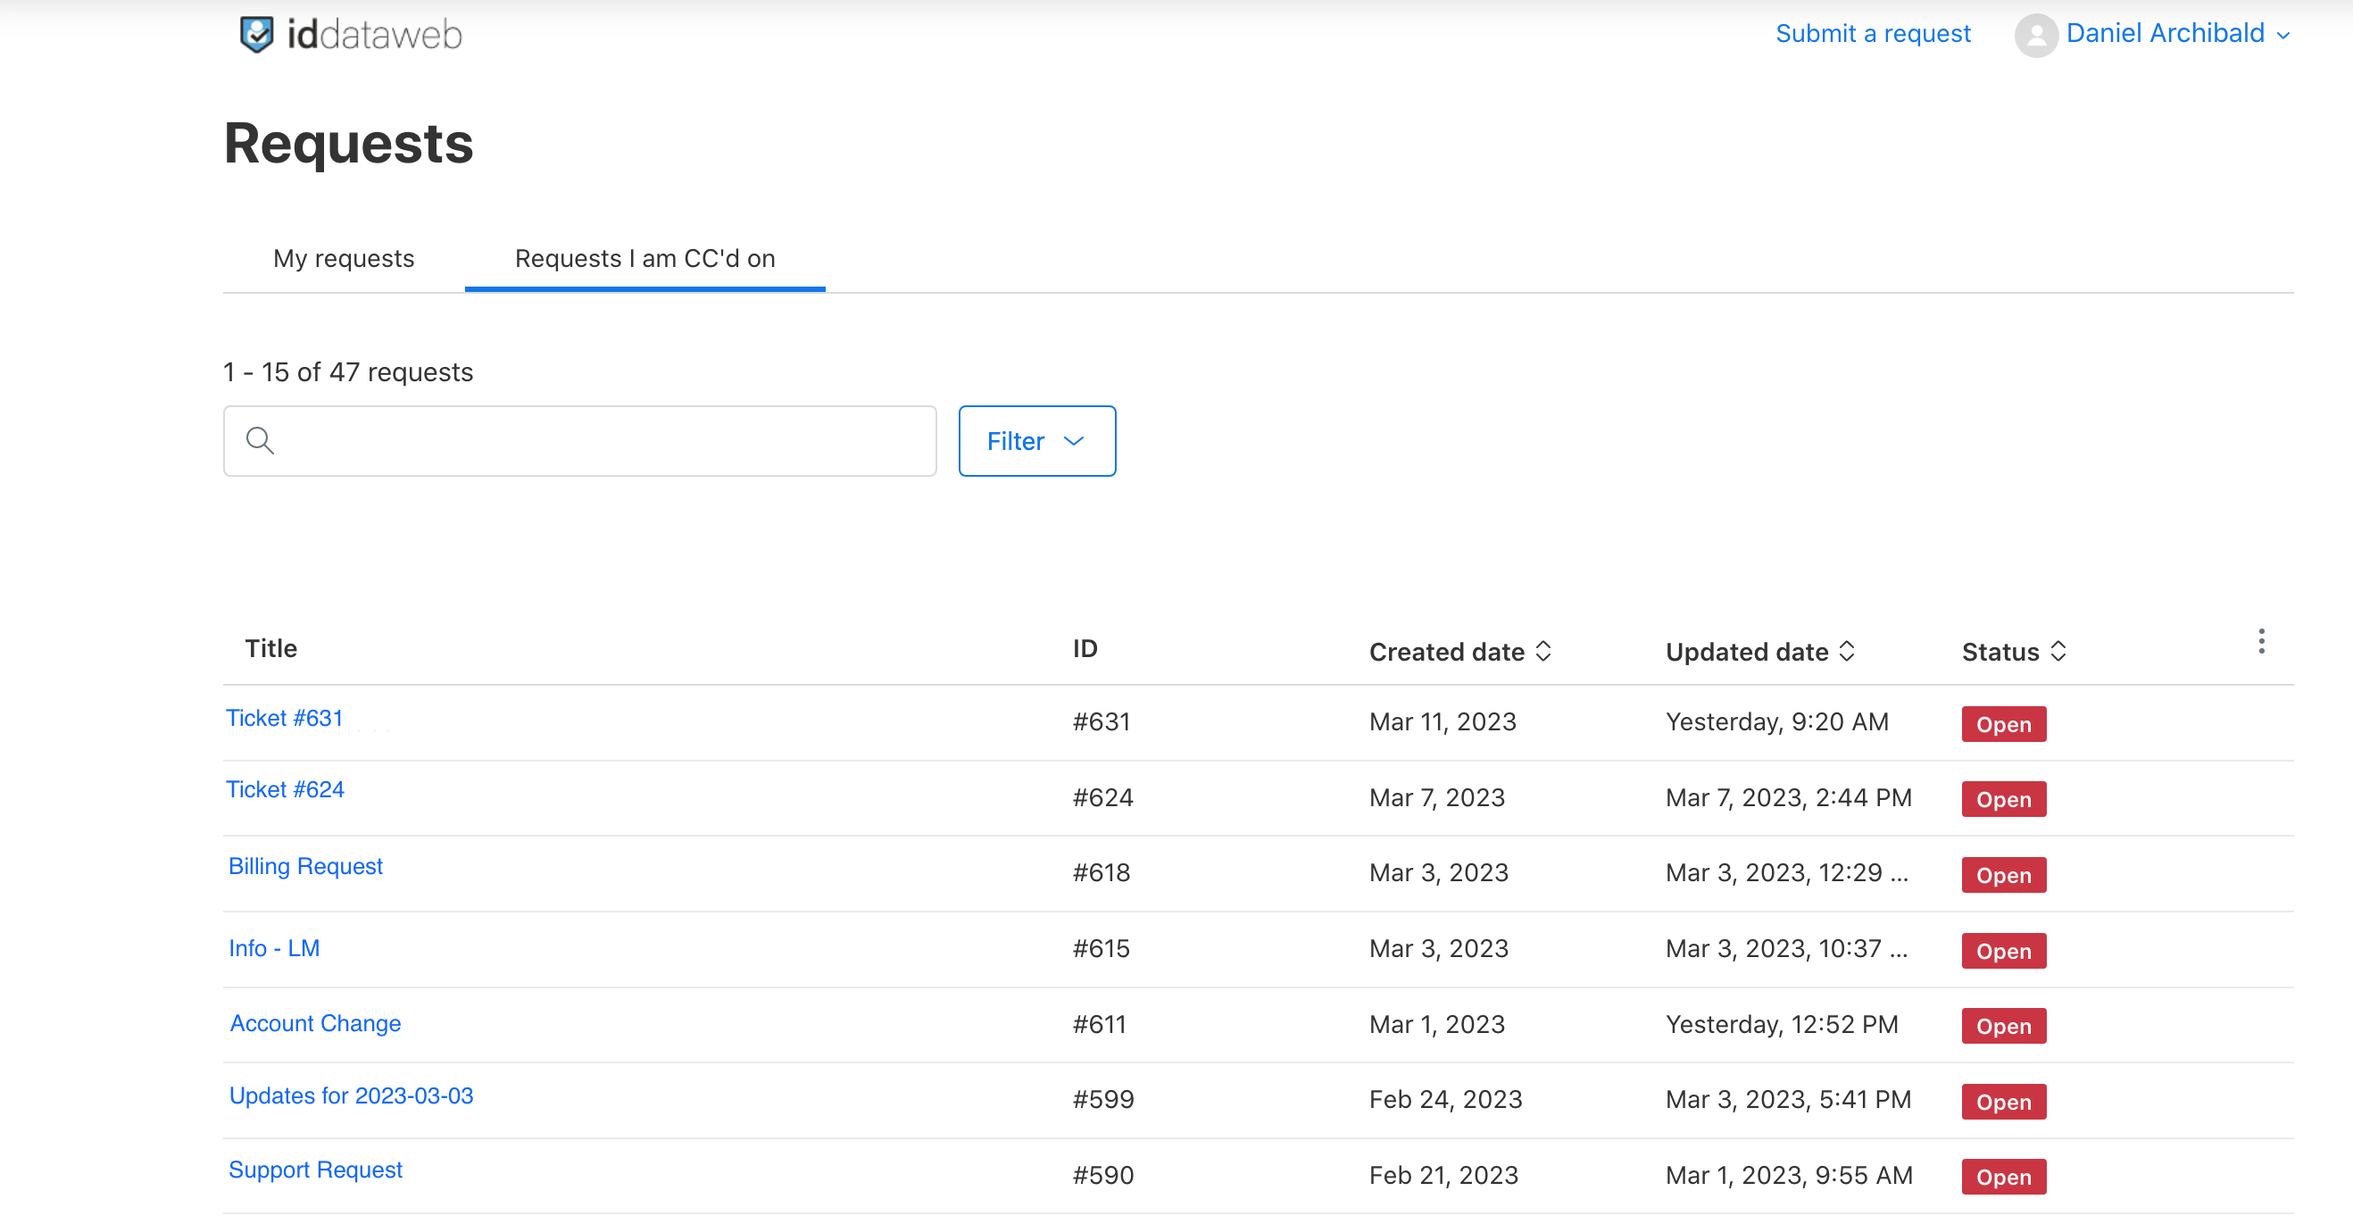Open Account Change request
This screenshot has width=2353, height=1216.
[315, 1023]
